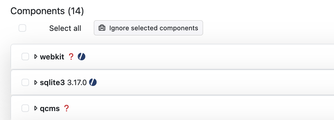Check the sqlite3 component checkbox

click(x=26, y=83)
